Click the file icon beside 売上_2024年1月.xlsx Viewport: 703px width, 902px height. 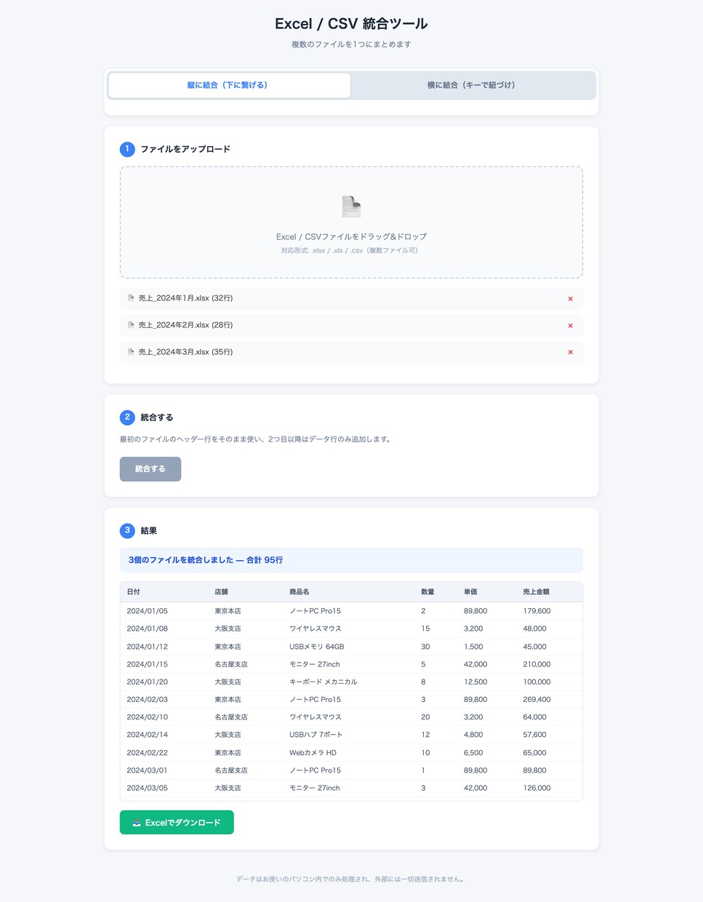[131, 298]
